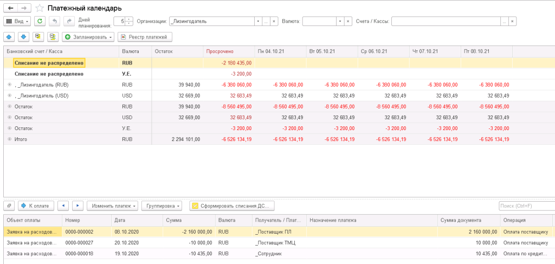The image size is (555, 264).
Task: Click the collapse all groups icon
Action: coord(52,37)
